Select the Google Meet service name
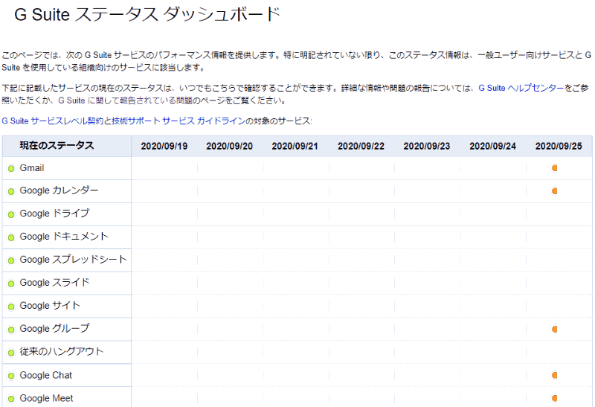This screenshot has height=407, width=595. click(46, 398)
